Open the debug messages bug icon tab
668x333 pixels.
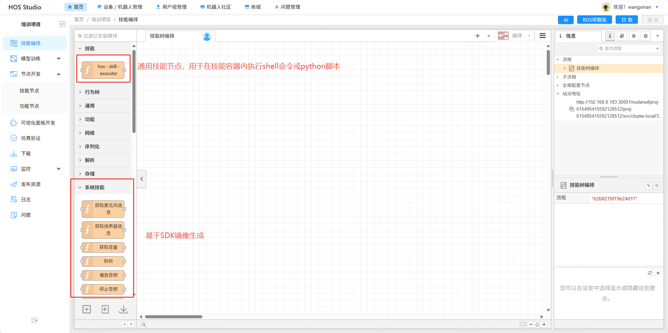click(x=633, y=36)
